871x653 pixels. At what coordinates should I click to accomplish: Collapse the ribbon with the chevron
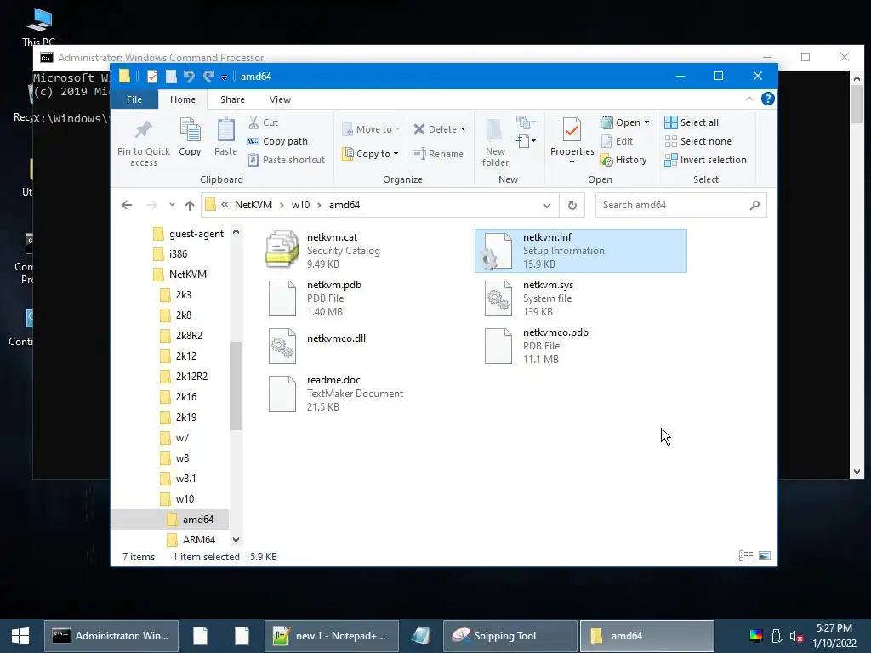click(x=749, y=99)
